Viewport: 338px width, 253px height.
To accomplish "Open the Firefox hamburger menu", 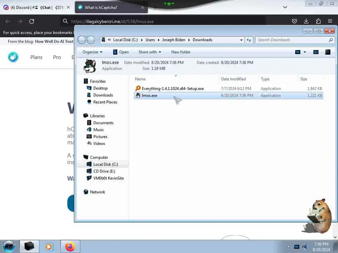I will 330,21.
